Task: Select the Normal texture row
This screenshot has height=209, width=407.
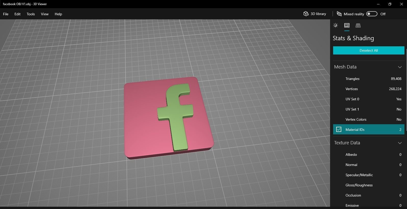Action: (369, 165)
